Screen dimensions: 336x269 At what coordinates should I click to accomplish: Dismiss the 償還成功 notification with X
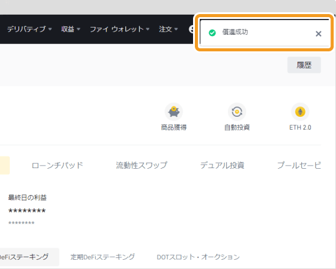[x=318, y=34]
